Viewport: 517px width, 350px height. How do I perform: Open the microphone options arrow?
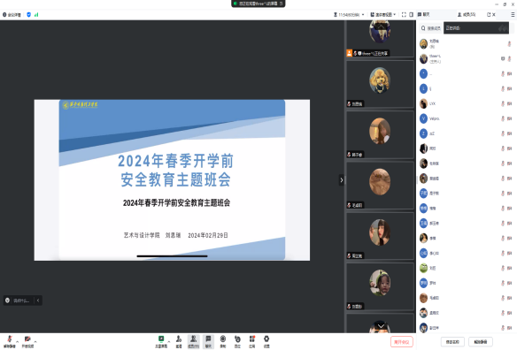pyautogui.click(x=18, y=341)
